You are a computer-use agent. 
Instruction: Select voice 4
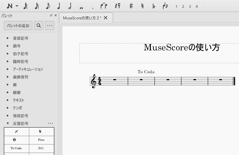(197, 6)
